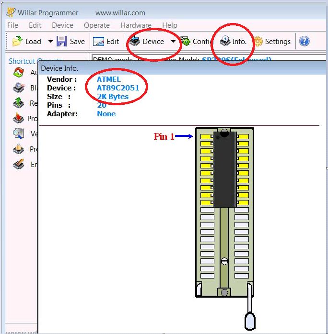The height and width of the screenshot is (334, 328).
Task: Click the Settings gear icon
Action: [258, 41]
